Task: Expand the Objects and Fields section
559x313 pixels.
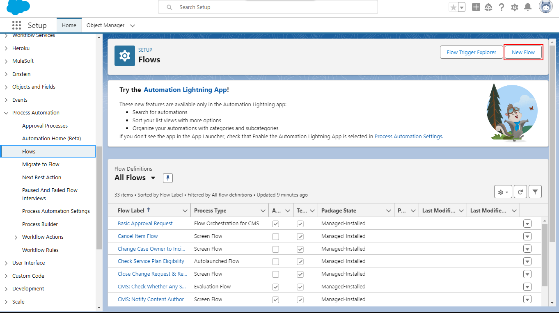Action: [x=6, y=87]
